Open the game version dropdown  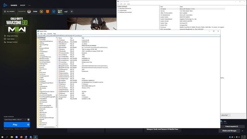(15, 120)
